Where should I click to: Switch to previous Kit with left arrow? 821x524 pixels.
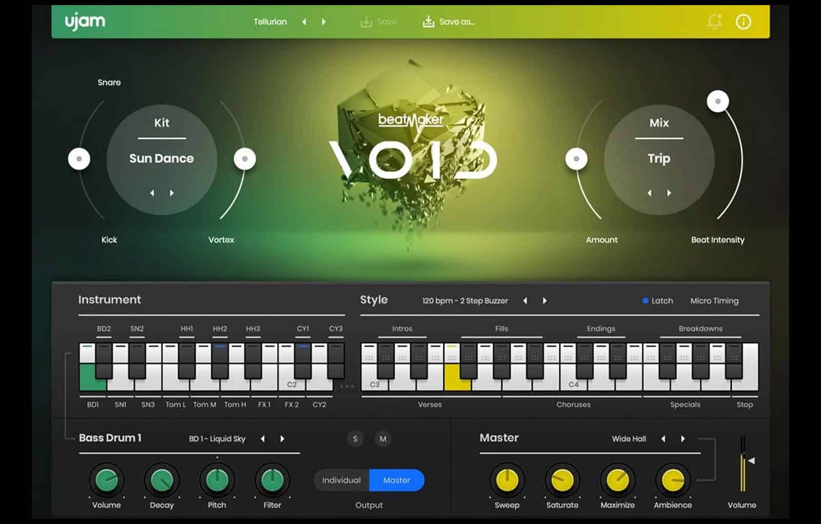click(x=152, y=193)
